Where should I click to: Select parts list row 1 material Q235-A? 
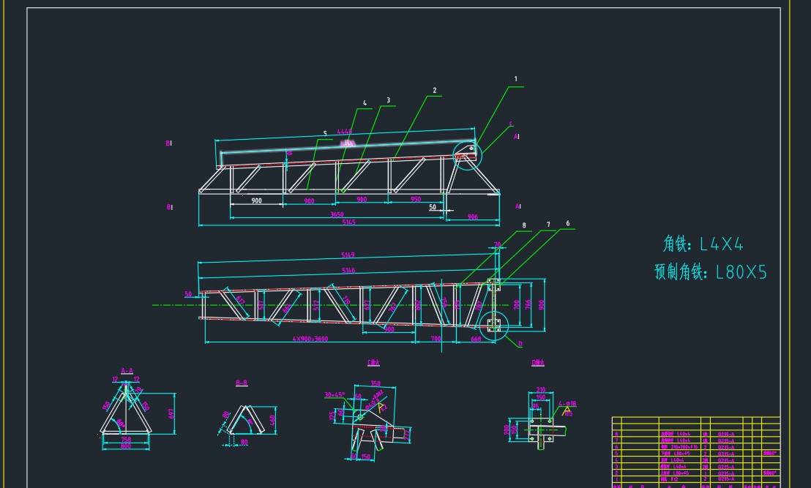click(725, 479)
